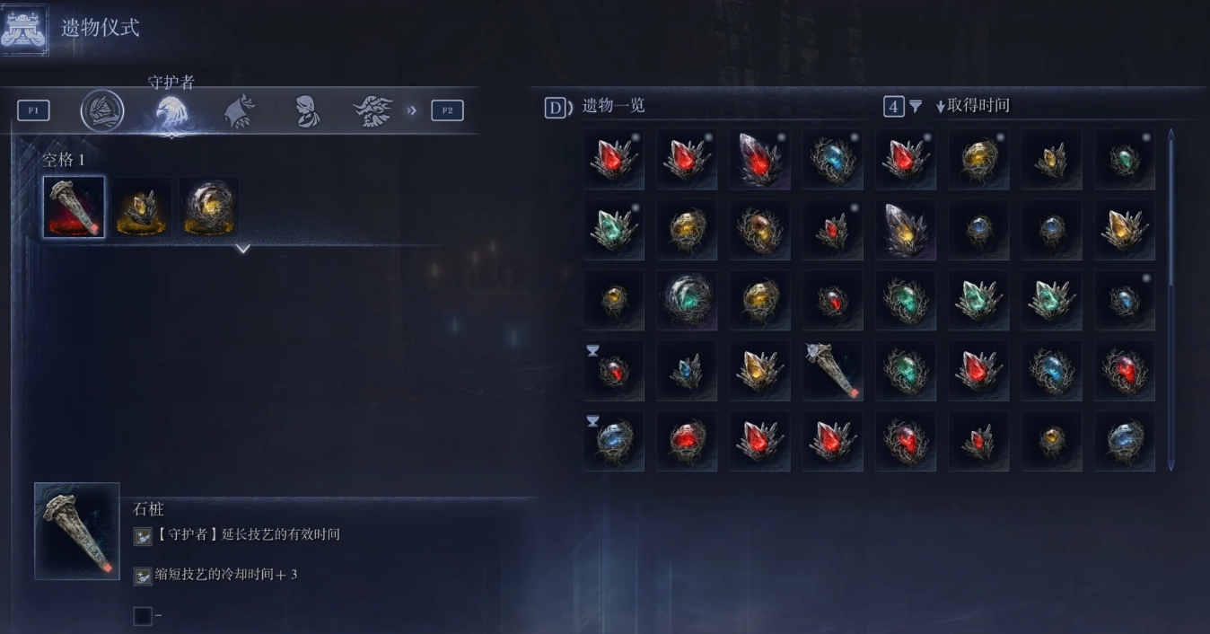Click the 石桩 relic preview thumbnail
This screenshot has height=634, width=1210.
(77, 532)
